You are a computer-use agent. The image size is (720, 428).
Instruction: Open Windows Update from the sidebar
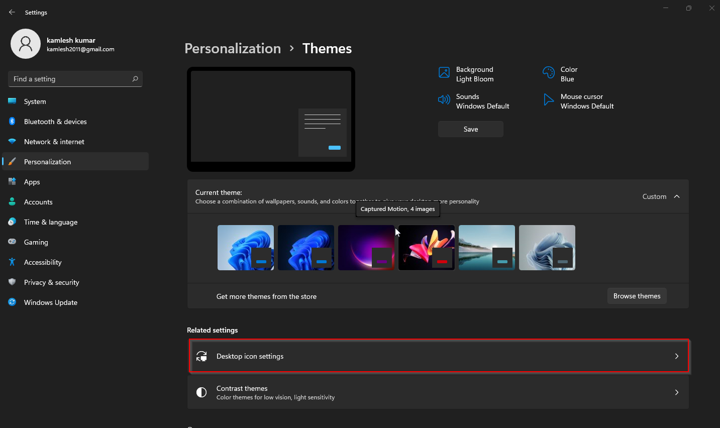[50, 302]
